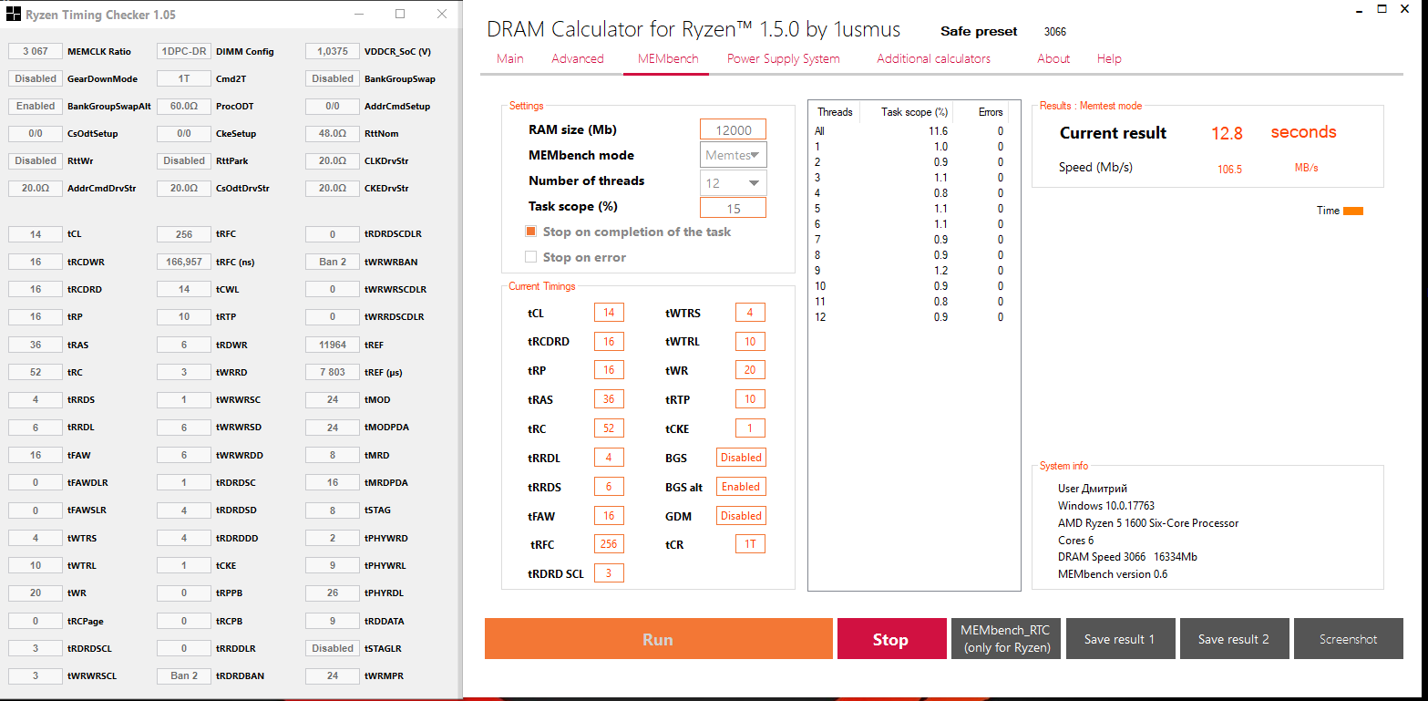Click the RttNom 48.0Ω field
The width and height of the screenshot is (1428, 701).
(x=333, y=133)
